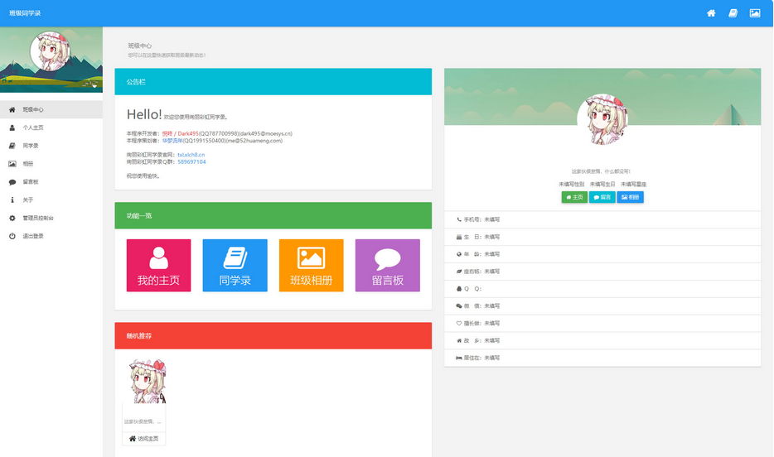
Task: Expand the sidebar profile dropdown caret
Action: pyautogui.click(x=94, y=86)
